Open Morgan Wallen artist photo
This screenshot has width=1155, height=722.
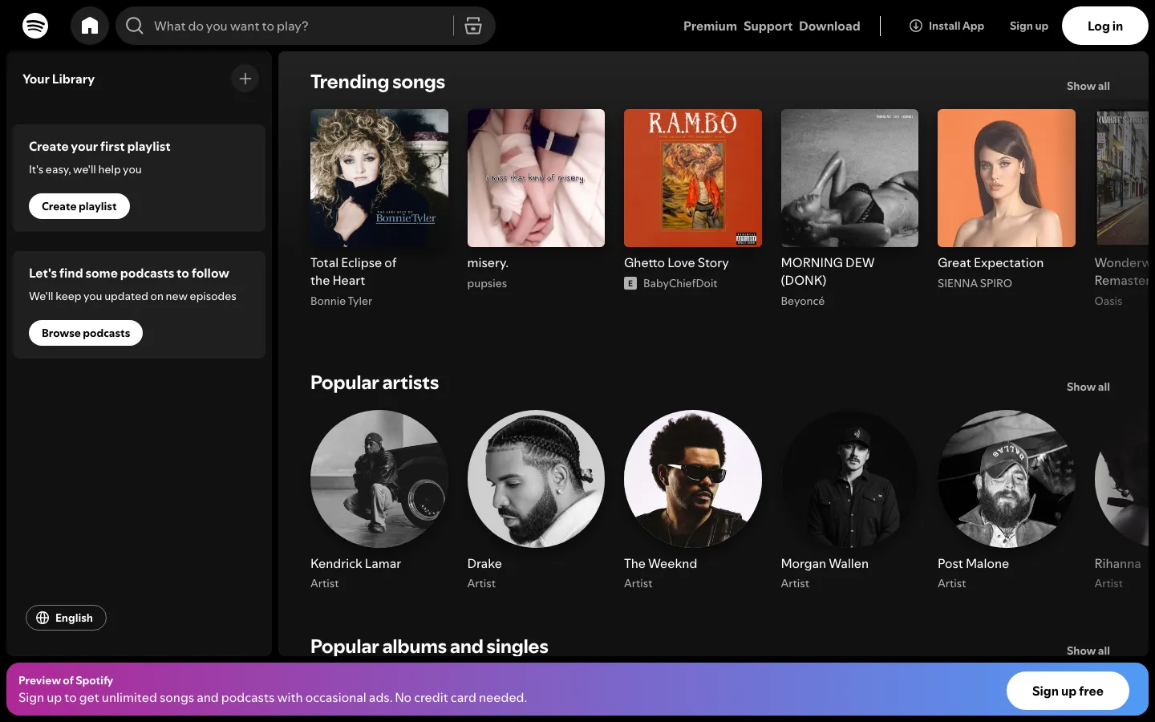(x=849, y=479)
